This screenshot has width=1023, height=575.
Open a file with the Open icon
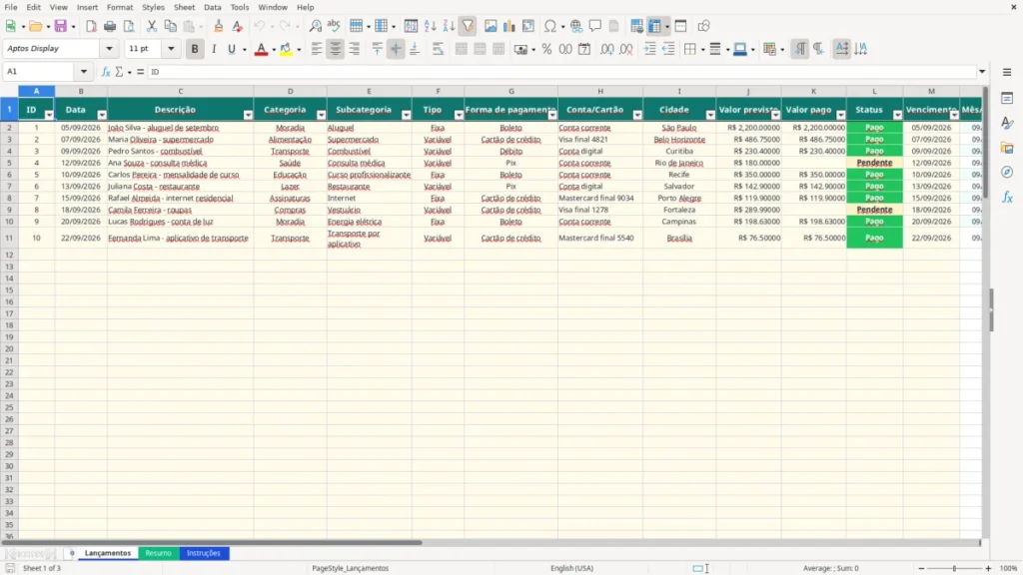35,26
